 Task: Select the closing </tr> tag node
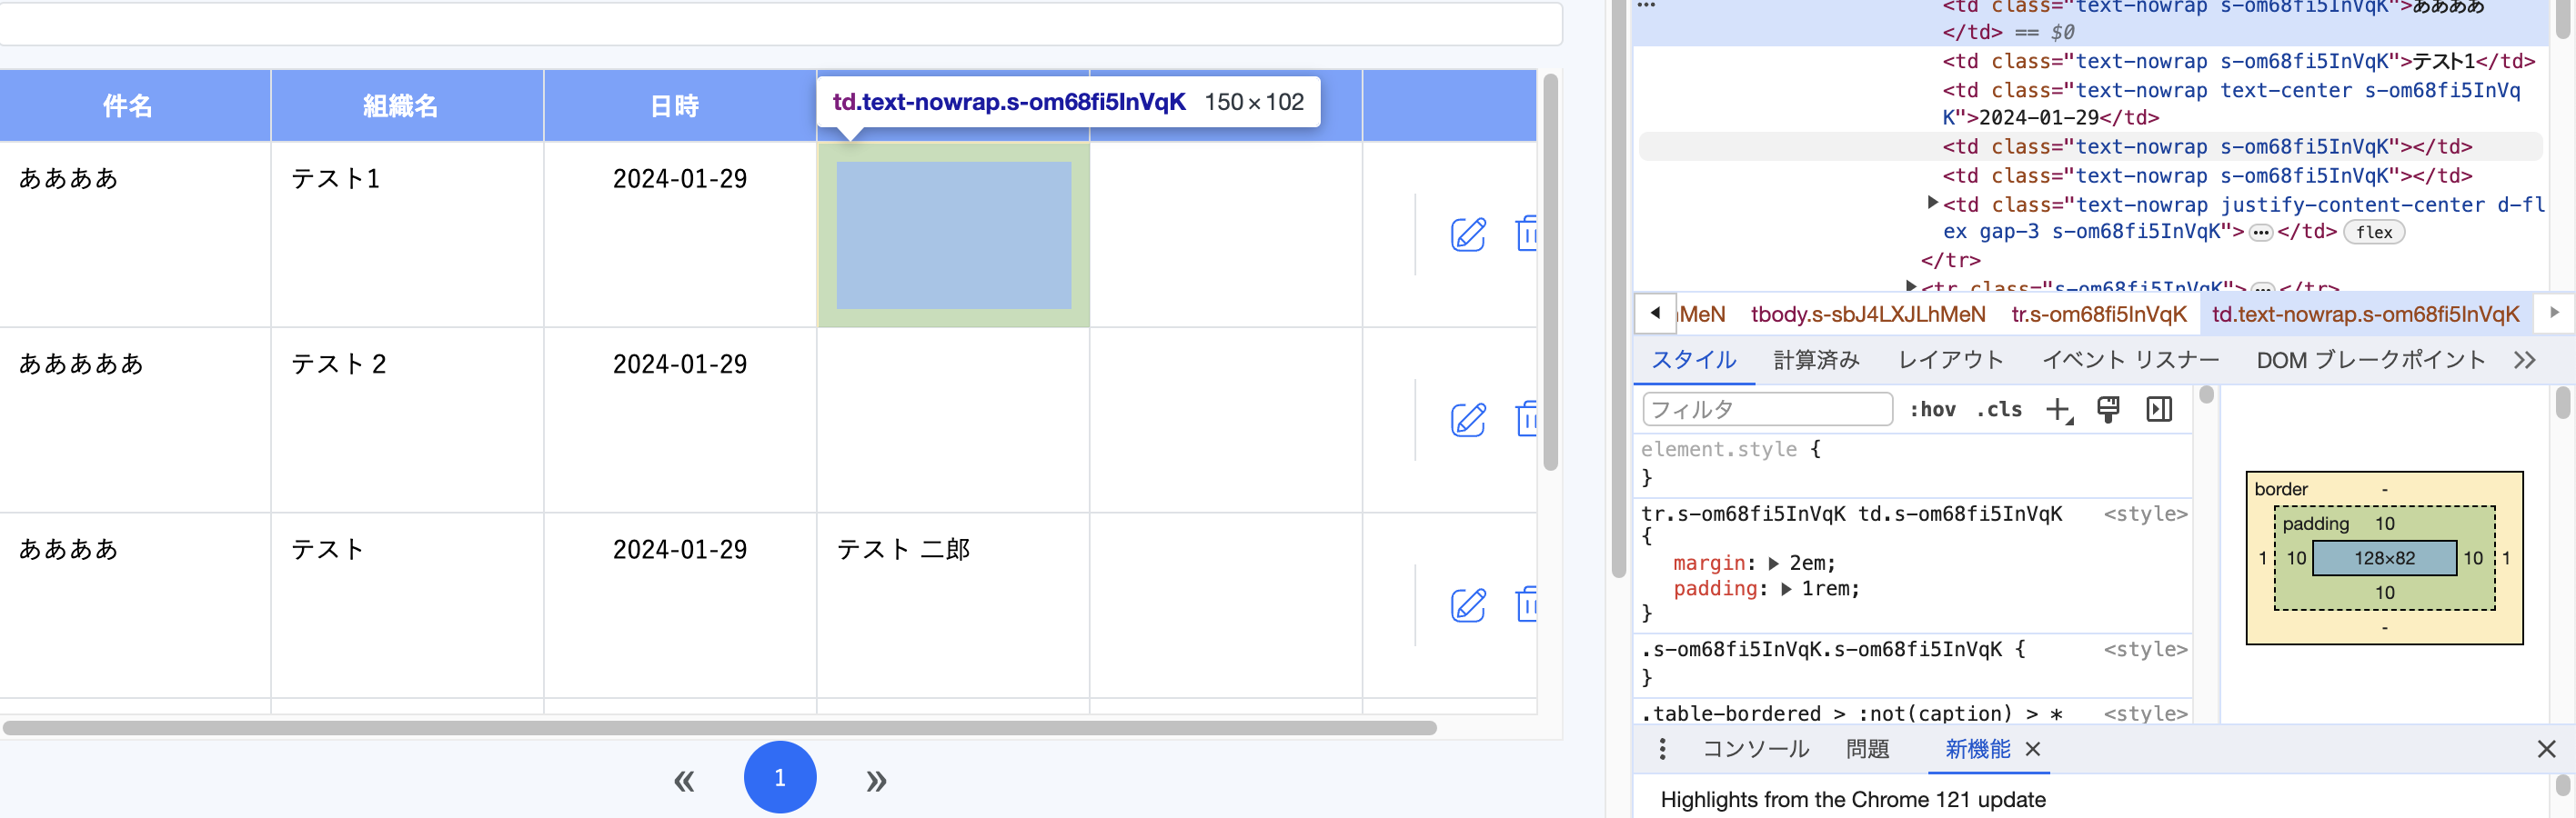click(x=1950, y=261)
